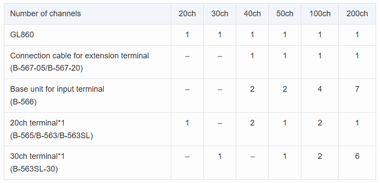Click 30ch terminal quantity 6 under 200ch
The image size is (380, 183).
click(x=357, y=156)
